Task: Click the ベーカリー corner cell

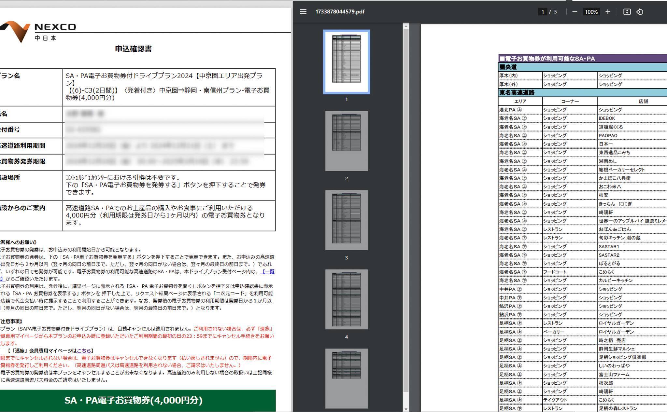Action: [570, 332]
